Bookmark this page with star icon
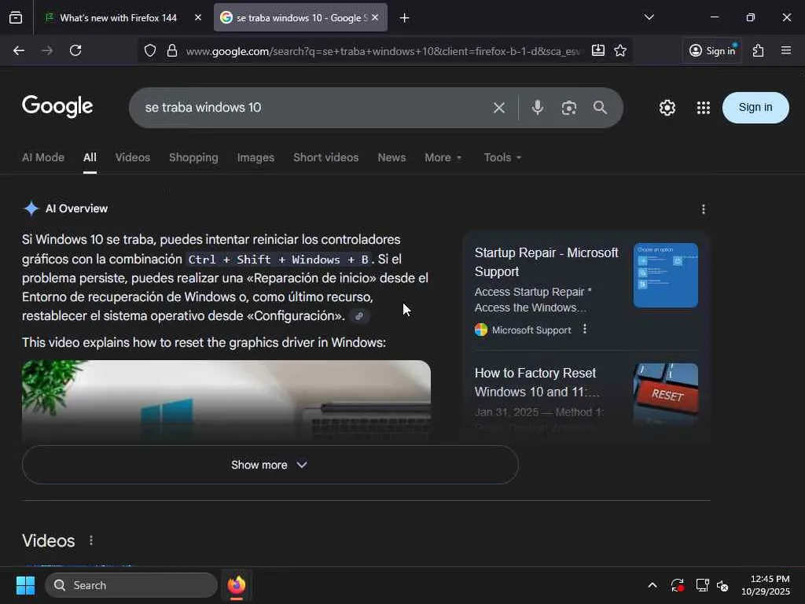Screen dimensions: 805x604 [x=620, y=50]
